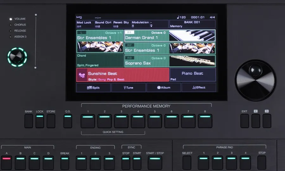The image size is (285, 171).
Task: Tap the Reset Sty pedal 3 assignment
Action: coord(121,24)
